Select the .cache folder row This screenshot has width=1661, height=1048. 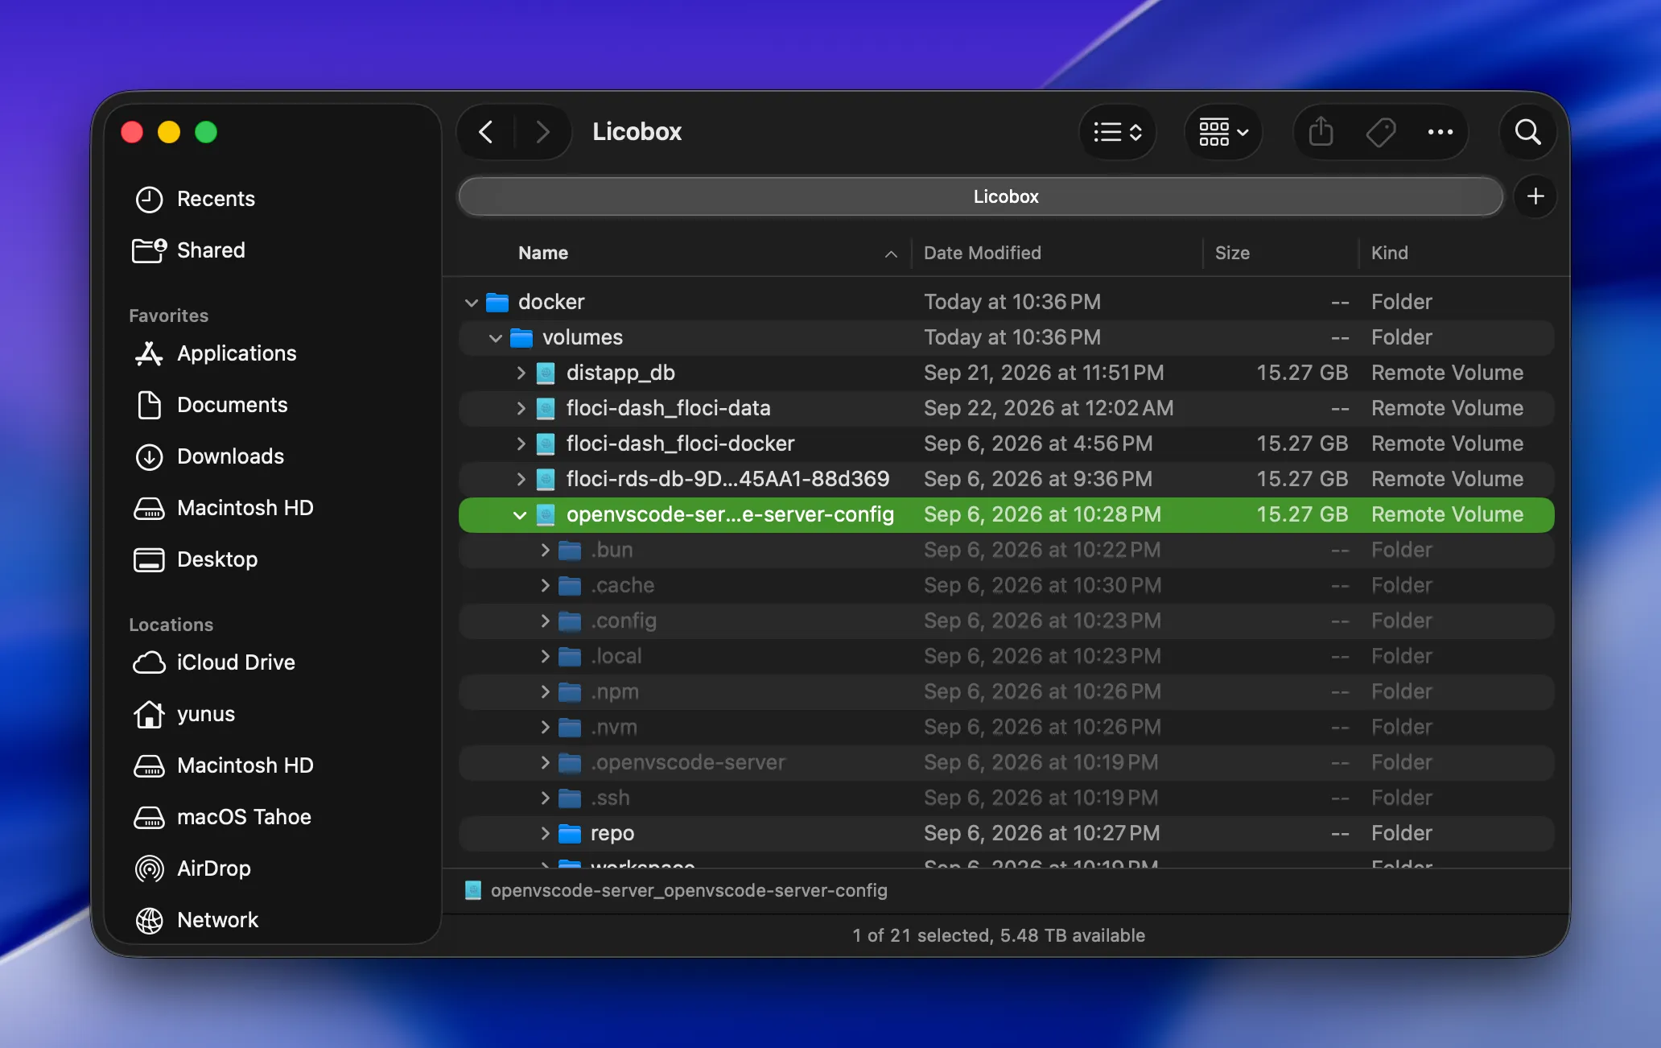(1006, 585)
